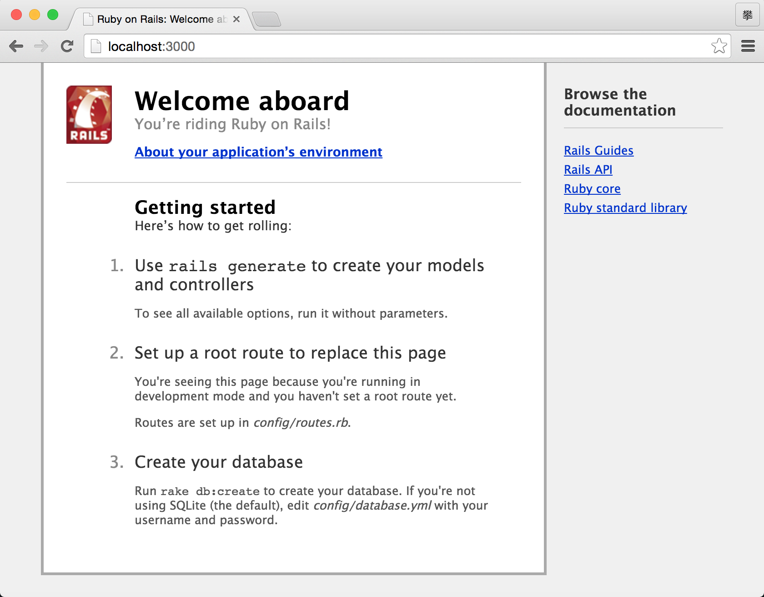Open the Ruby standard library link

click(x=625, y=208)
